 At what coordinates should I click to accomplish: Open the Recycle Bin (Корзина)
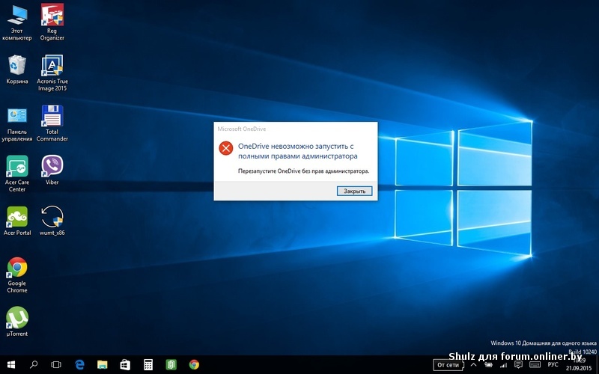(16, 66)
